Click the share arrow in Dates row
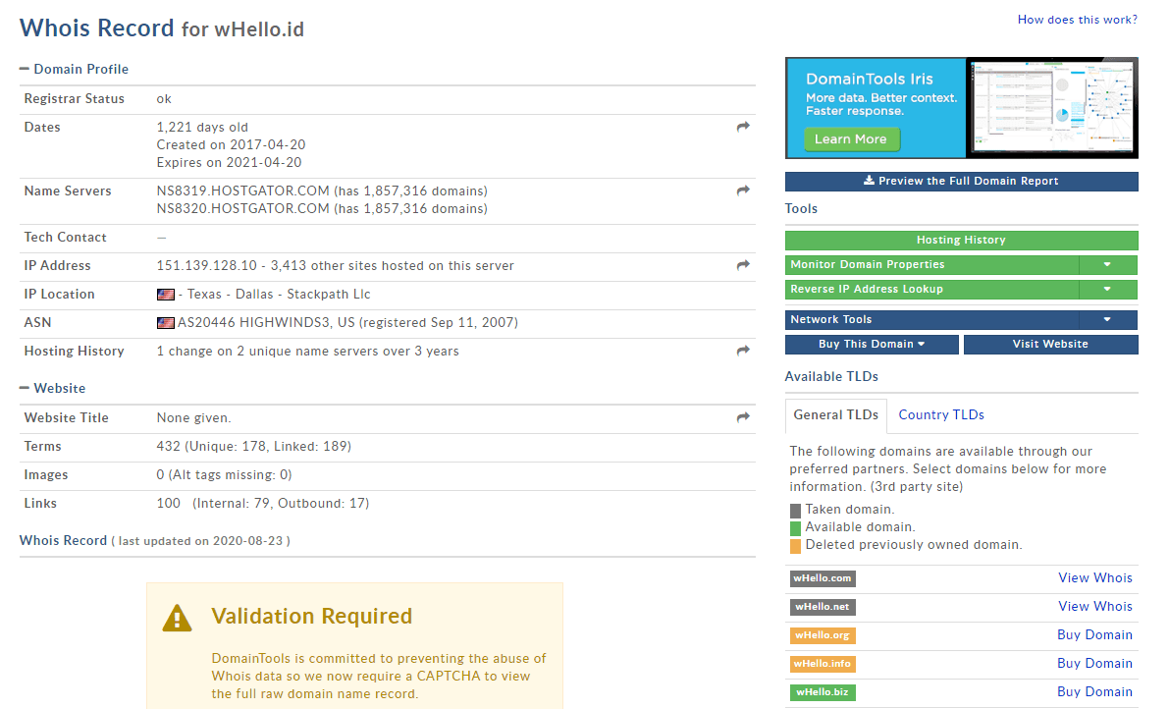The width and height of the screenshot is (1169, 709). (743, 128)
